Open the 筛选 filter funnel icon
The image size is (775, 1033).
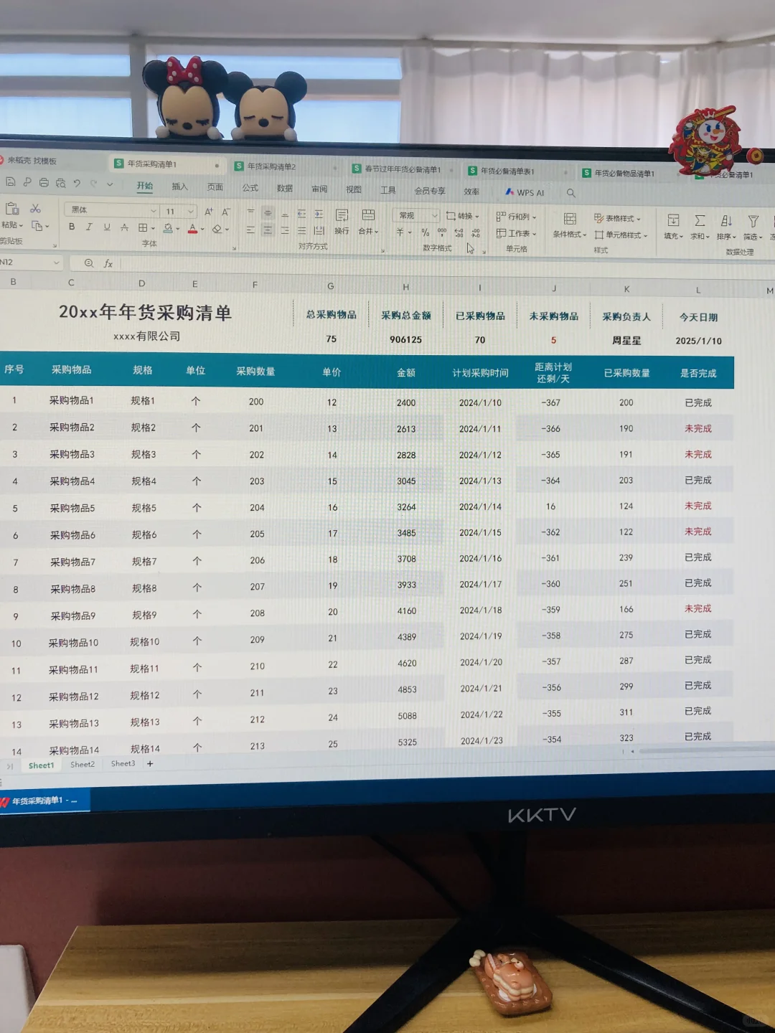pyautogui.click(x=753, y=220)
